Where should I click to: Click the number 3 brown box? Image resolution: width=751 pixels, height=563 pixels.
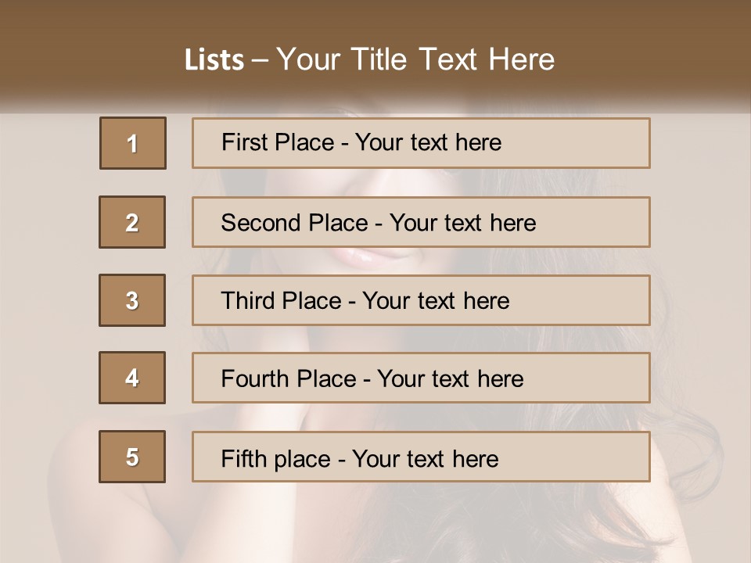click(132, 300)
